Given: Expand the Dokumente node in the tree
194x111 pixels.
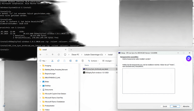Looking at the screenshot, I should (x=40, y=90).
